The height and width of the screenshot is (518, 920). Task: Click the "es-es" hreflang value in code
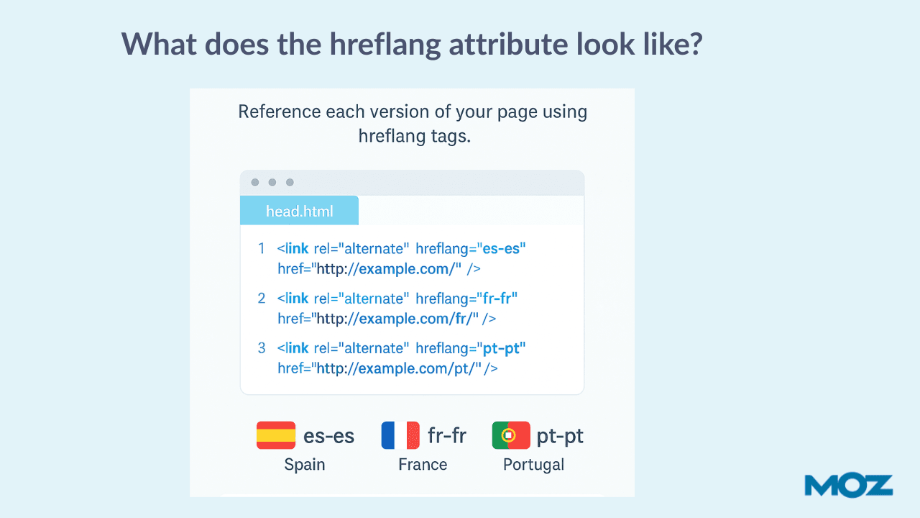point(502,248)
